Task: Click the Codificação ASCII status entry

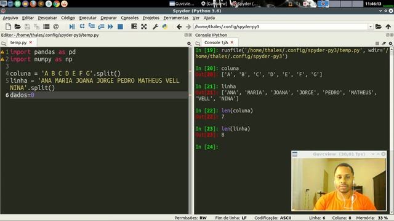Action: (273, 218)
